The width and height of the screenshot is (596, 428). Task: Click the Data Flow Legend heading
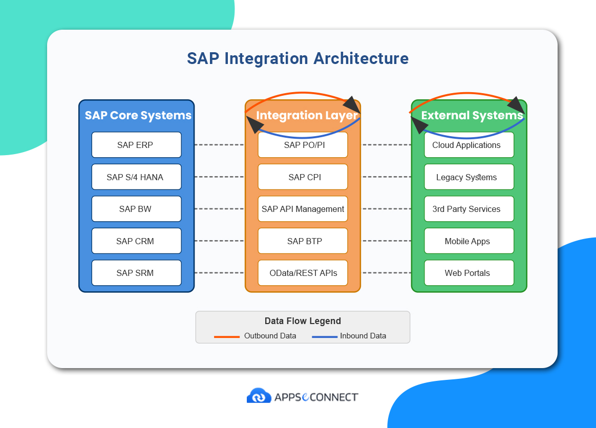(303, 321)
